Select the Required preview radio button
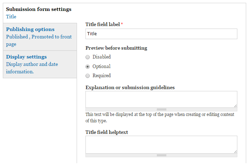This screenshot has height=166, width=249. (88, 76)
